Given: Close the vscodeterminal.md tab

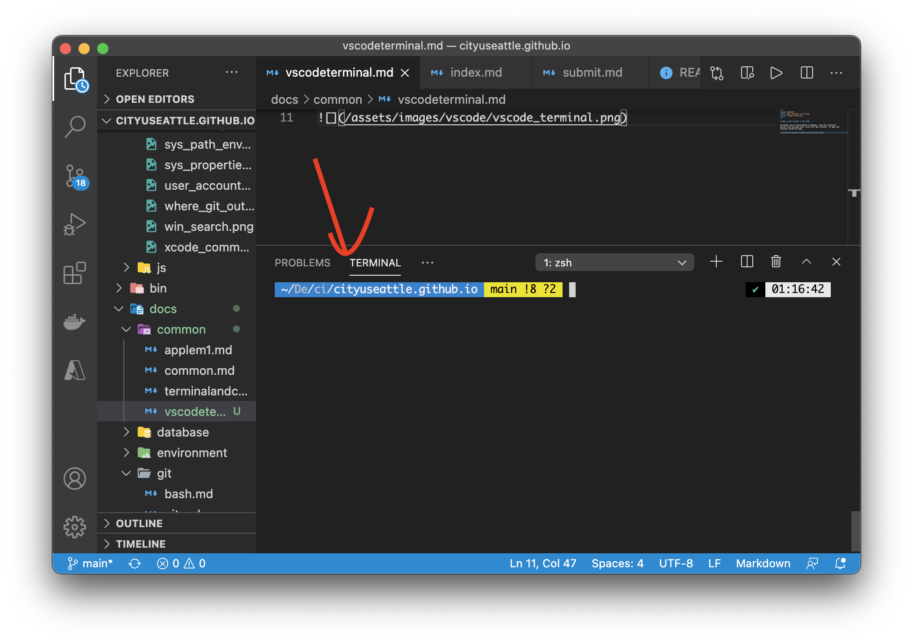Looking at the screenshot, I should point(405,73).
